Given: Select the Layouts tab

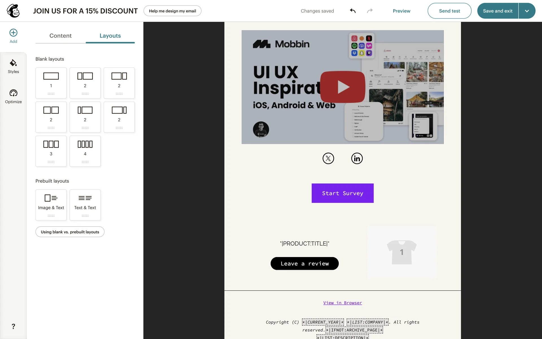Looking at the screenshot, I should coord(110,36).
